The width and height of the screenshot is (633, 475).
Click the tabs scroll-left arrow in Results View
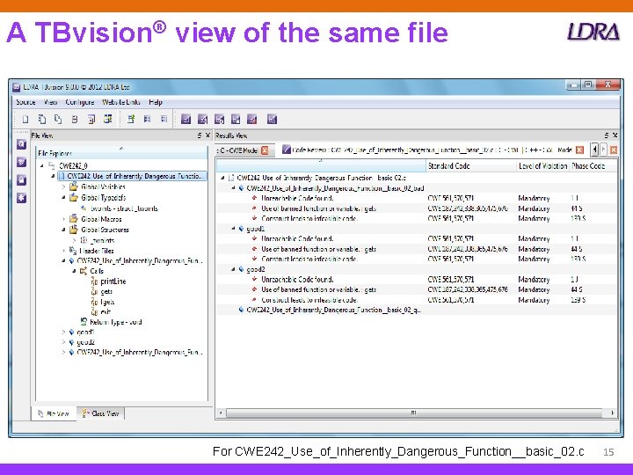(594, 150)
